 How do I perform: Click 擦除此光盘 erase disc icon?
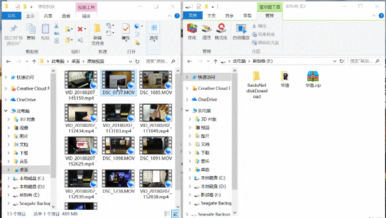pos(265,42)
